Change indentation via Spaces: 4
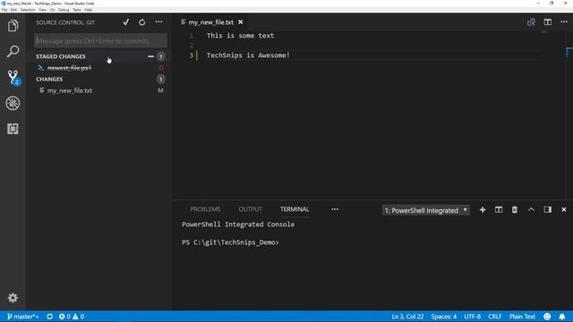This screenshot has height=322, width=573. point(444,317)
